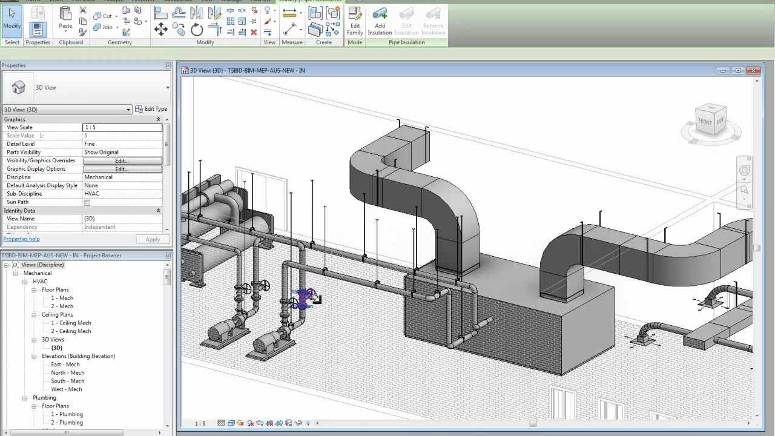775x436 pixels.
Task: Click the Apply button in Properties
Action: 153,239
